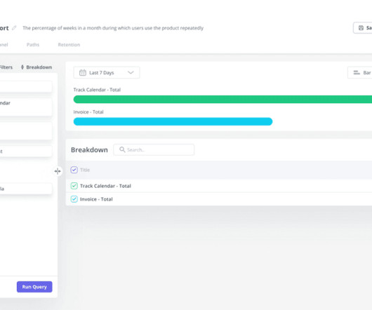Expand the chevron on the date range selector

[x=131, y=72]
